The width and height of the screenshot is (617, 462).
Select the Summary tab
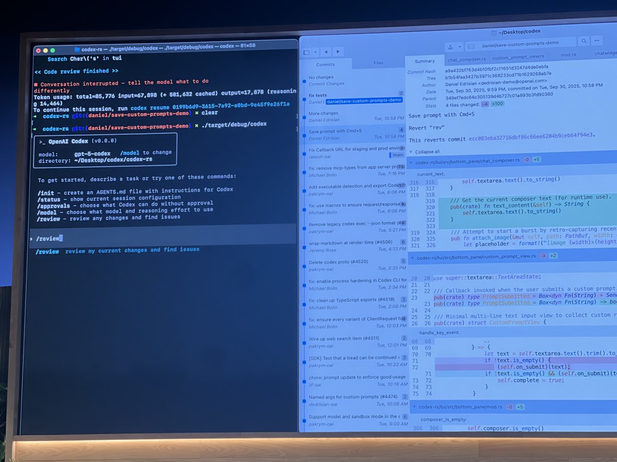[425, 61]
